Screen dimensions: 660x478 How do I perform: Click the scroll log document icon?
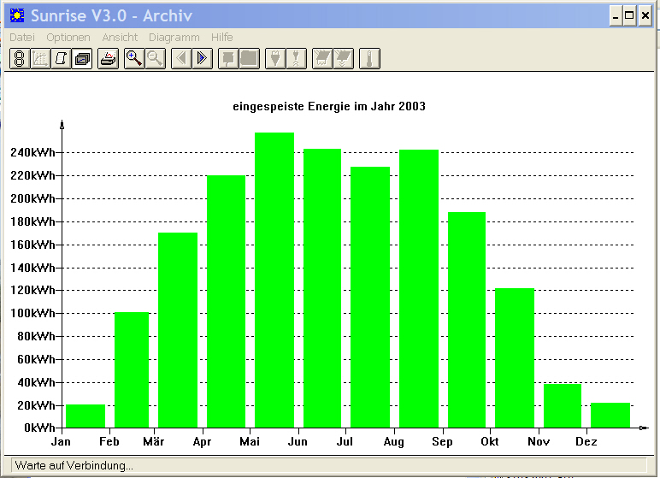click(x=61, y=58)
